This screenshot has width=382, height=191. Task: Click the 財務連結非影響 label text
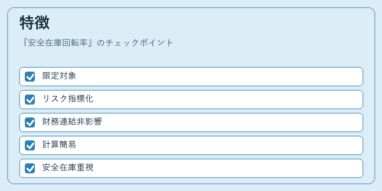click(72, 122)
